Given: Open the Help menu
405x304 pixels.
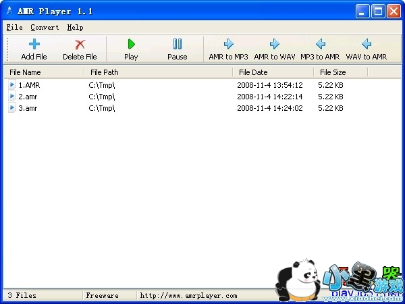Looking at the screenshot, I should 75,28.
